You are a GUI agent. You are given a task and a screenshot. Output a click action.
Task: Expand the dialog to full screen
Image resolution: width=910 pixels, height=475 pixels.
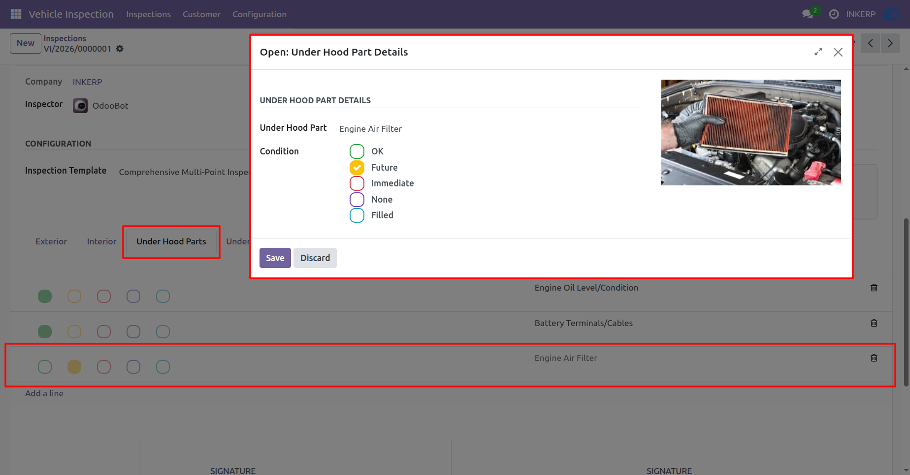click(818, 52)
